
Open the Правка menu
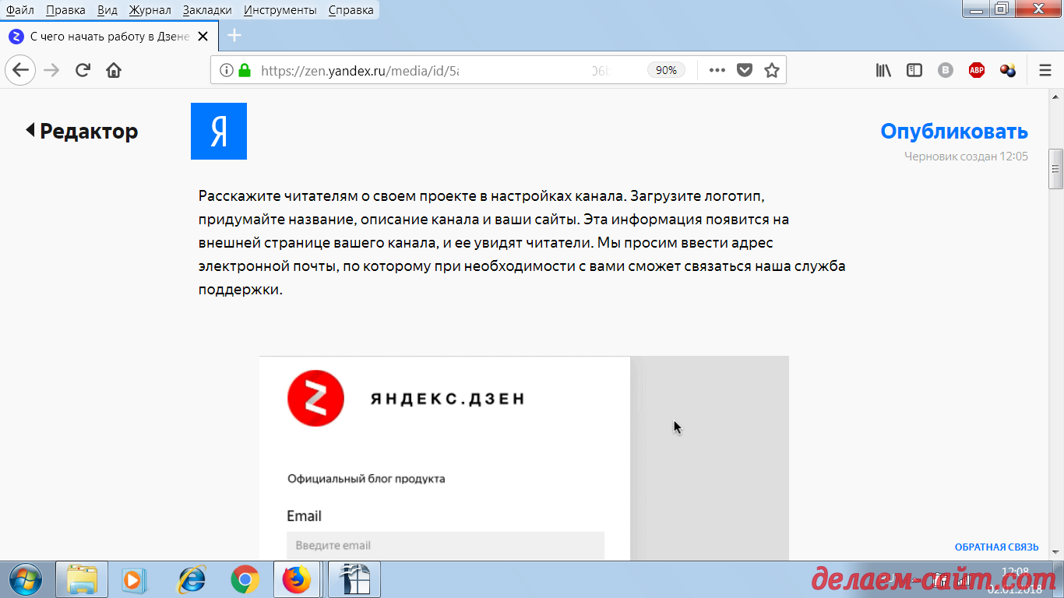click(65, 10)
